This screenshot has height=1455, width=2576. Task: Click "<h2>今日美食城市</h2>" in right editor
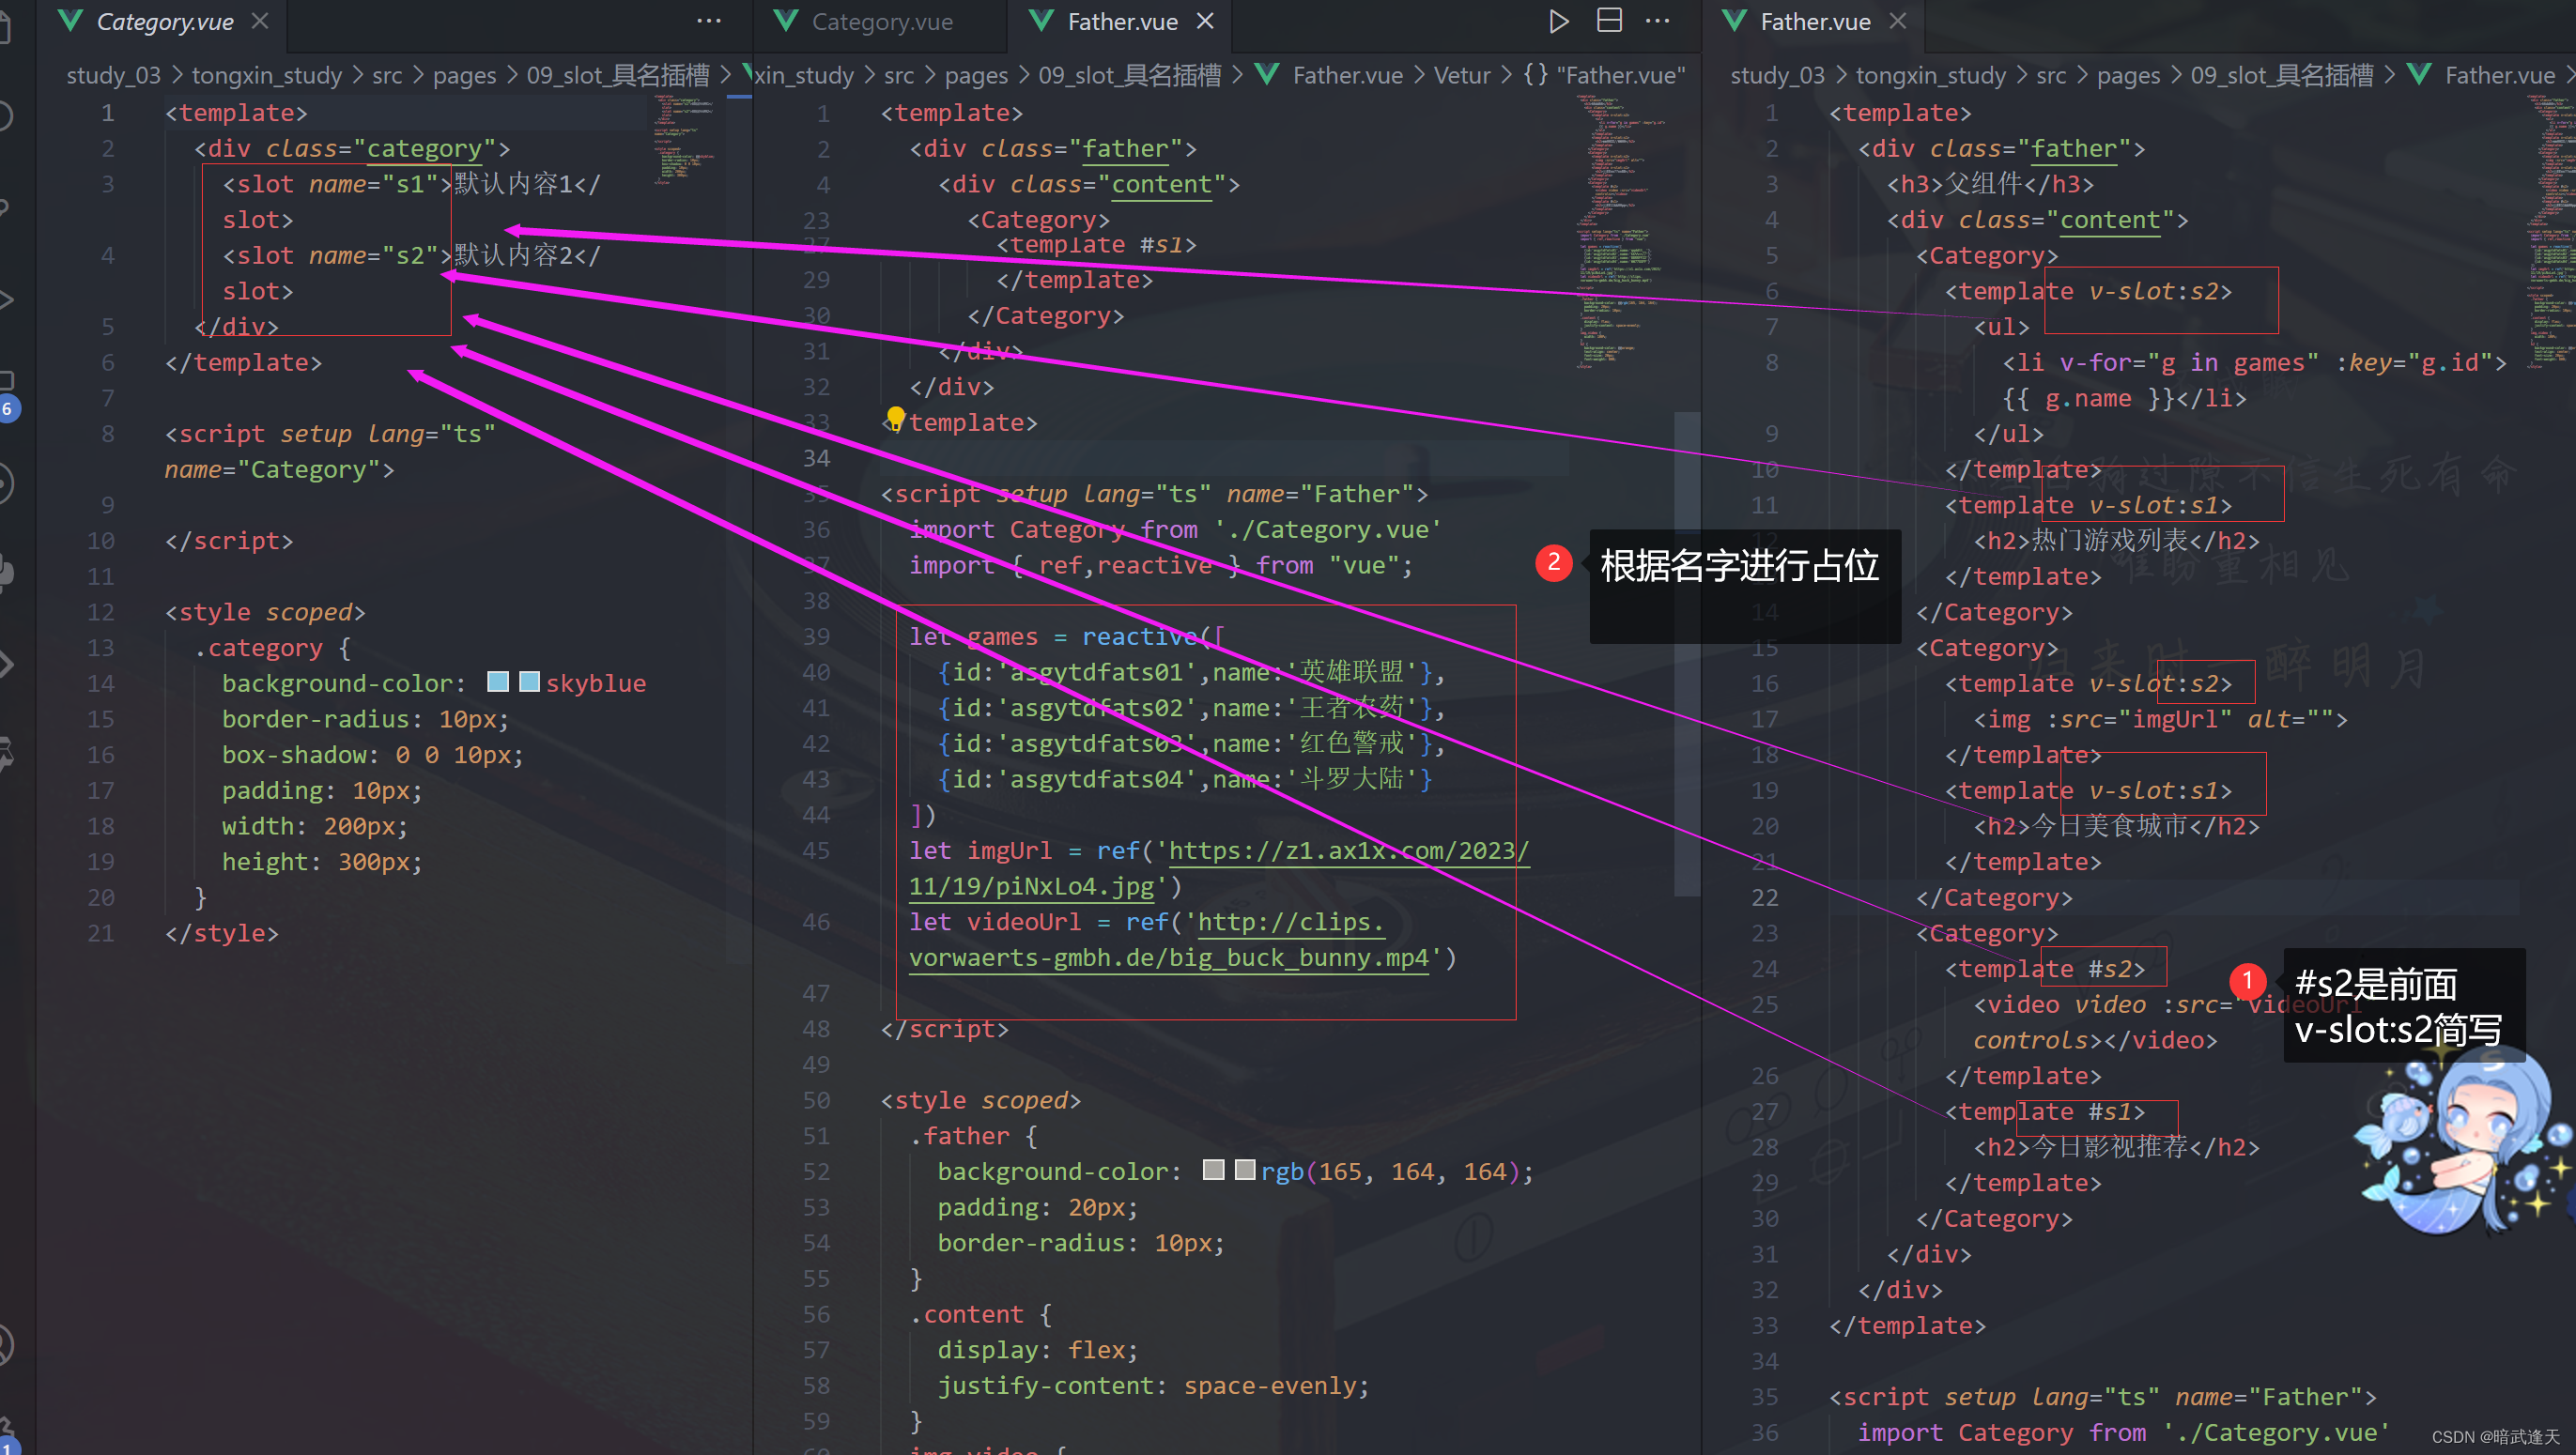2116,825
